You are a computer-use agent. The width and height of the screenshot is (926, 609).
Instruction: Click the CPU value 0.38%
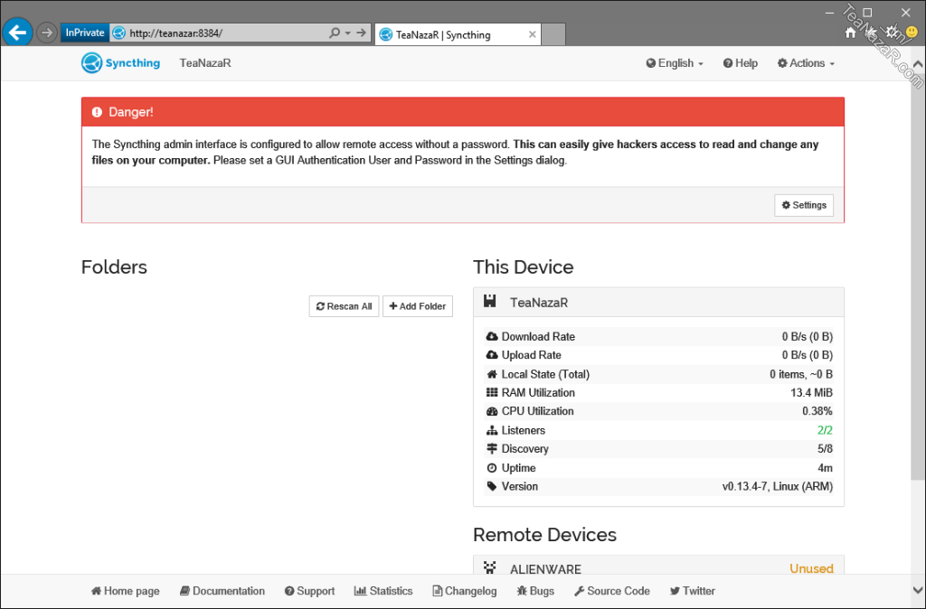[x=817, y=411]
